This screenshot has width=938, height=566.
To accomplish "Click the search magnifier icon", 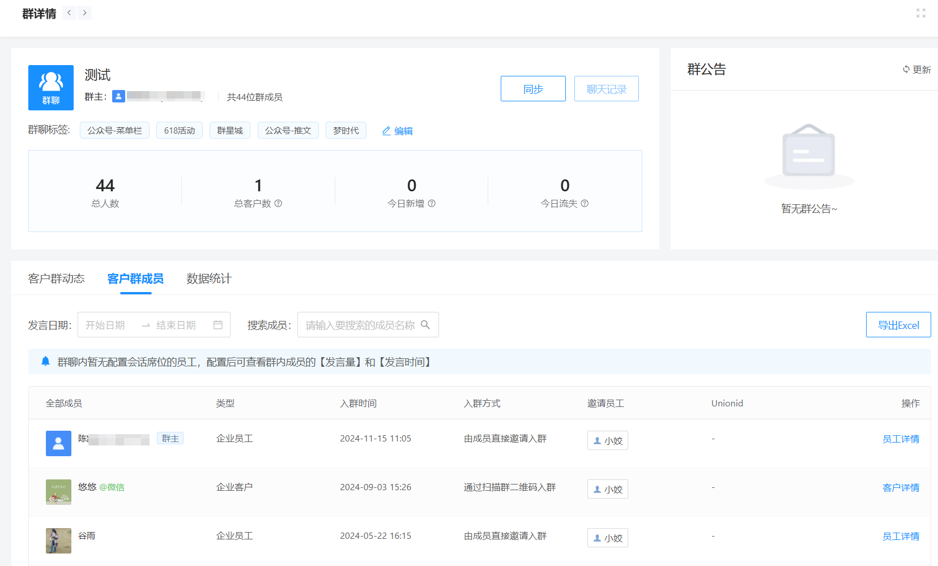I will [425, 325].
